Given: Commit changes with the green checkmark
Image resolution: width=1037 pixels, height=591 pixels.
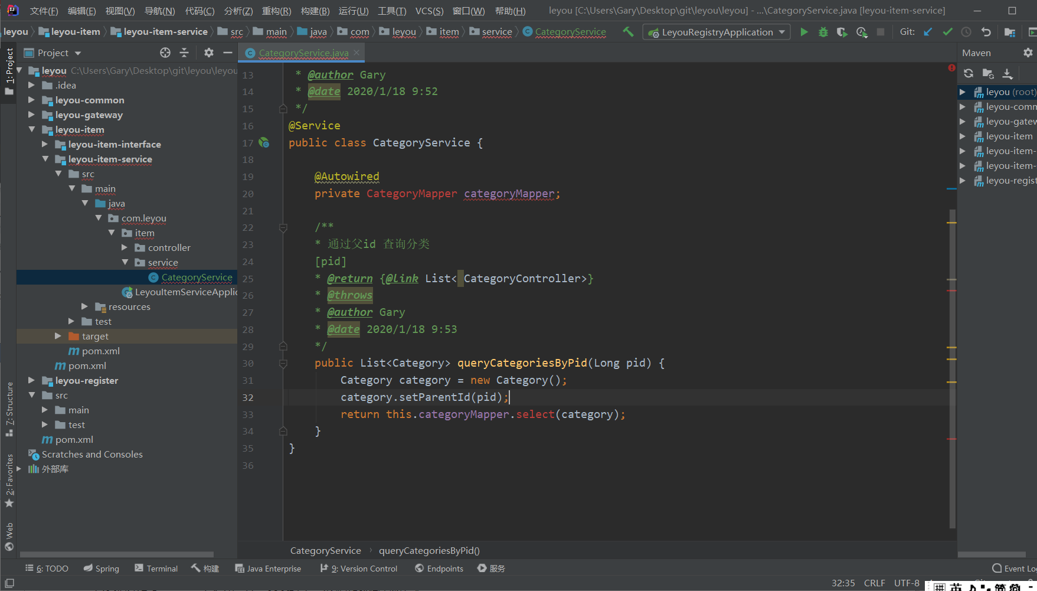Looking at the screenshot, I should click(x=947, y=32).
